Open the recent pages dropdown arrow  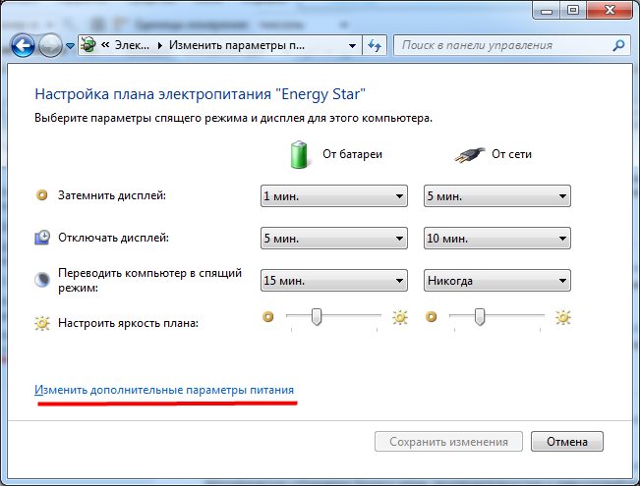(70, 46)
